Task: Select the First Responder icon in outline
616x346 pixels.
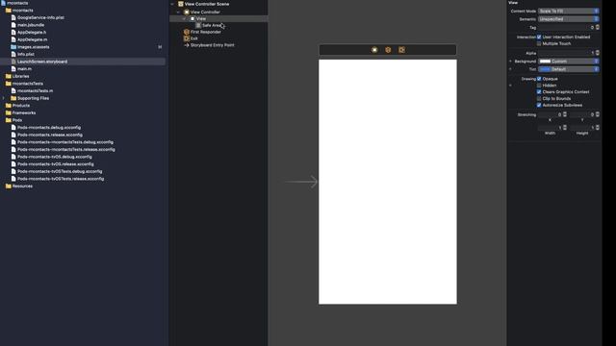Action: [187, 32]
